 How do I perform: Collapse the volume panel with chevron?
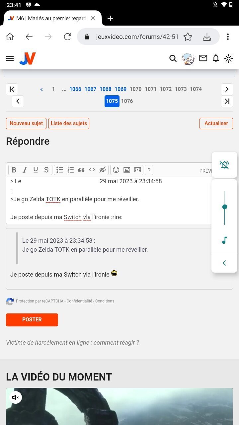(224, 263)
